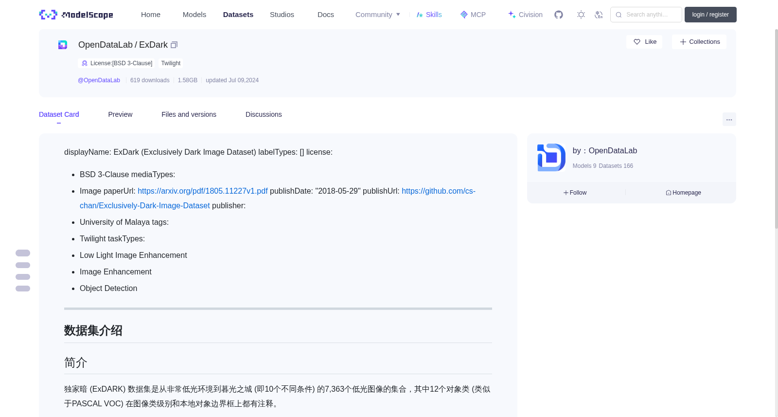The height and width of the screenshot is (417, 778).
Task: Open the Studios section
Action: [282, 15]
